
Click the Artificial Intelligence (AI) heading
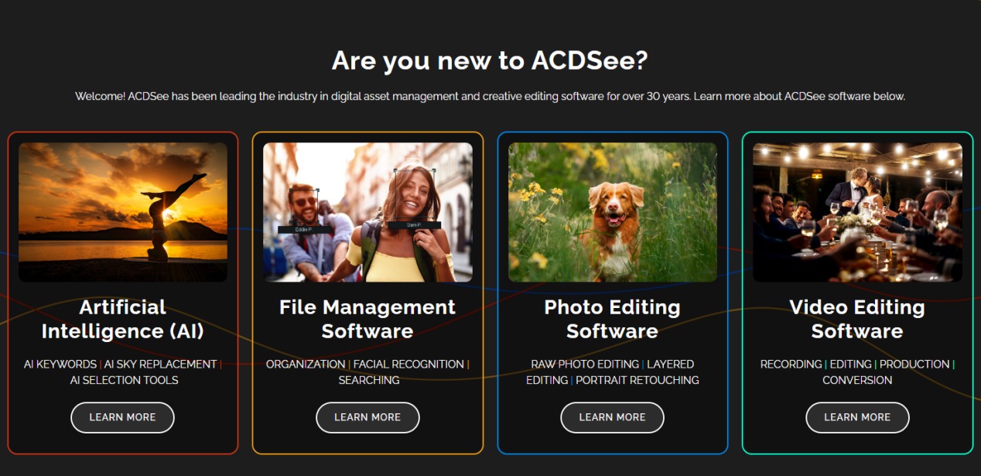click(x=122, y=319)
